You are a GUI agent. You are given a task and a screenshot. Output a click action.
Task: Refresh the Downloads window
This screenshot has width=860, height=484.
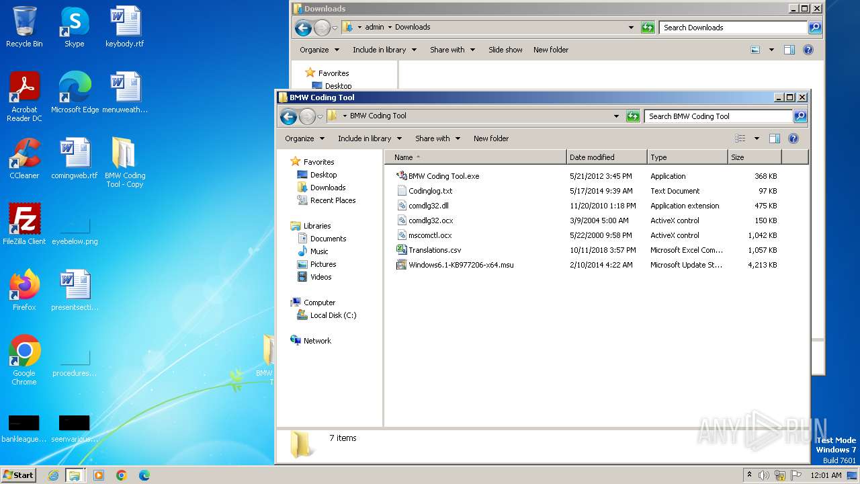pyautogui.click(x=648, y=28)
